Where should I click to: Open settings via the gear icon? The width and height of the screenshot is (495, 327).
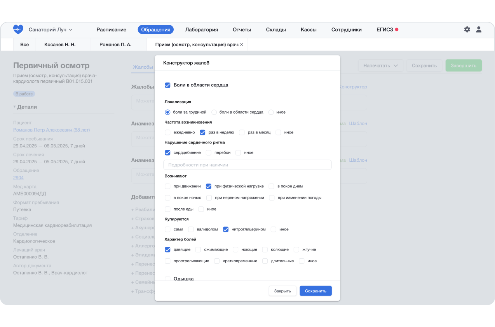(x=467, y=29)
